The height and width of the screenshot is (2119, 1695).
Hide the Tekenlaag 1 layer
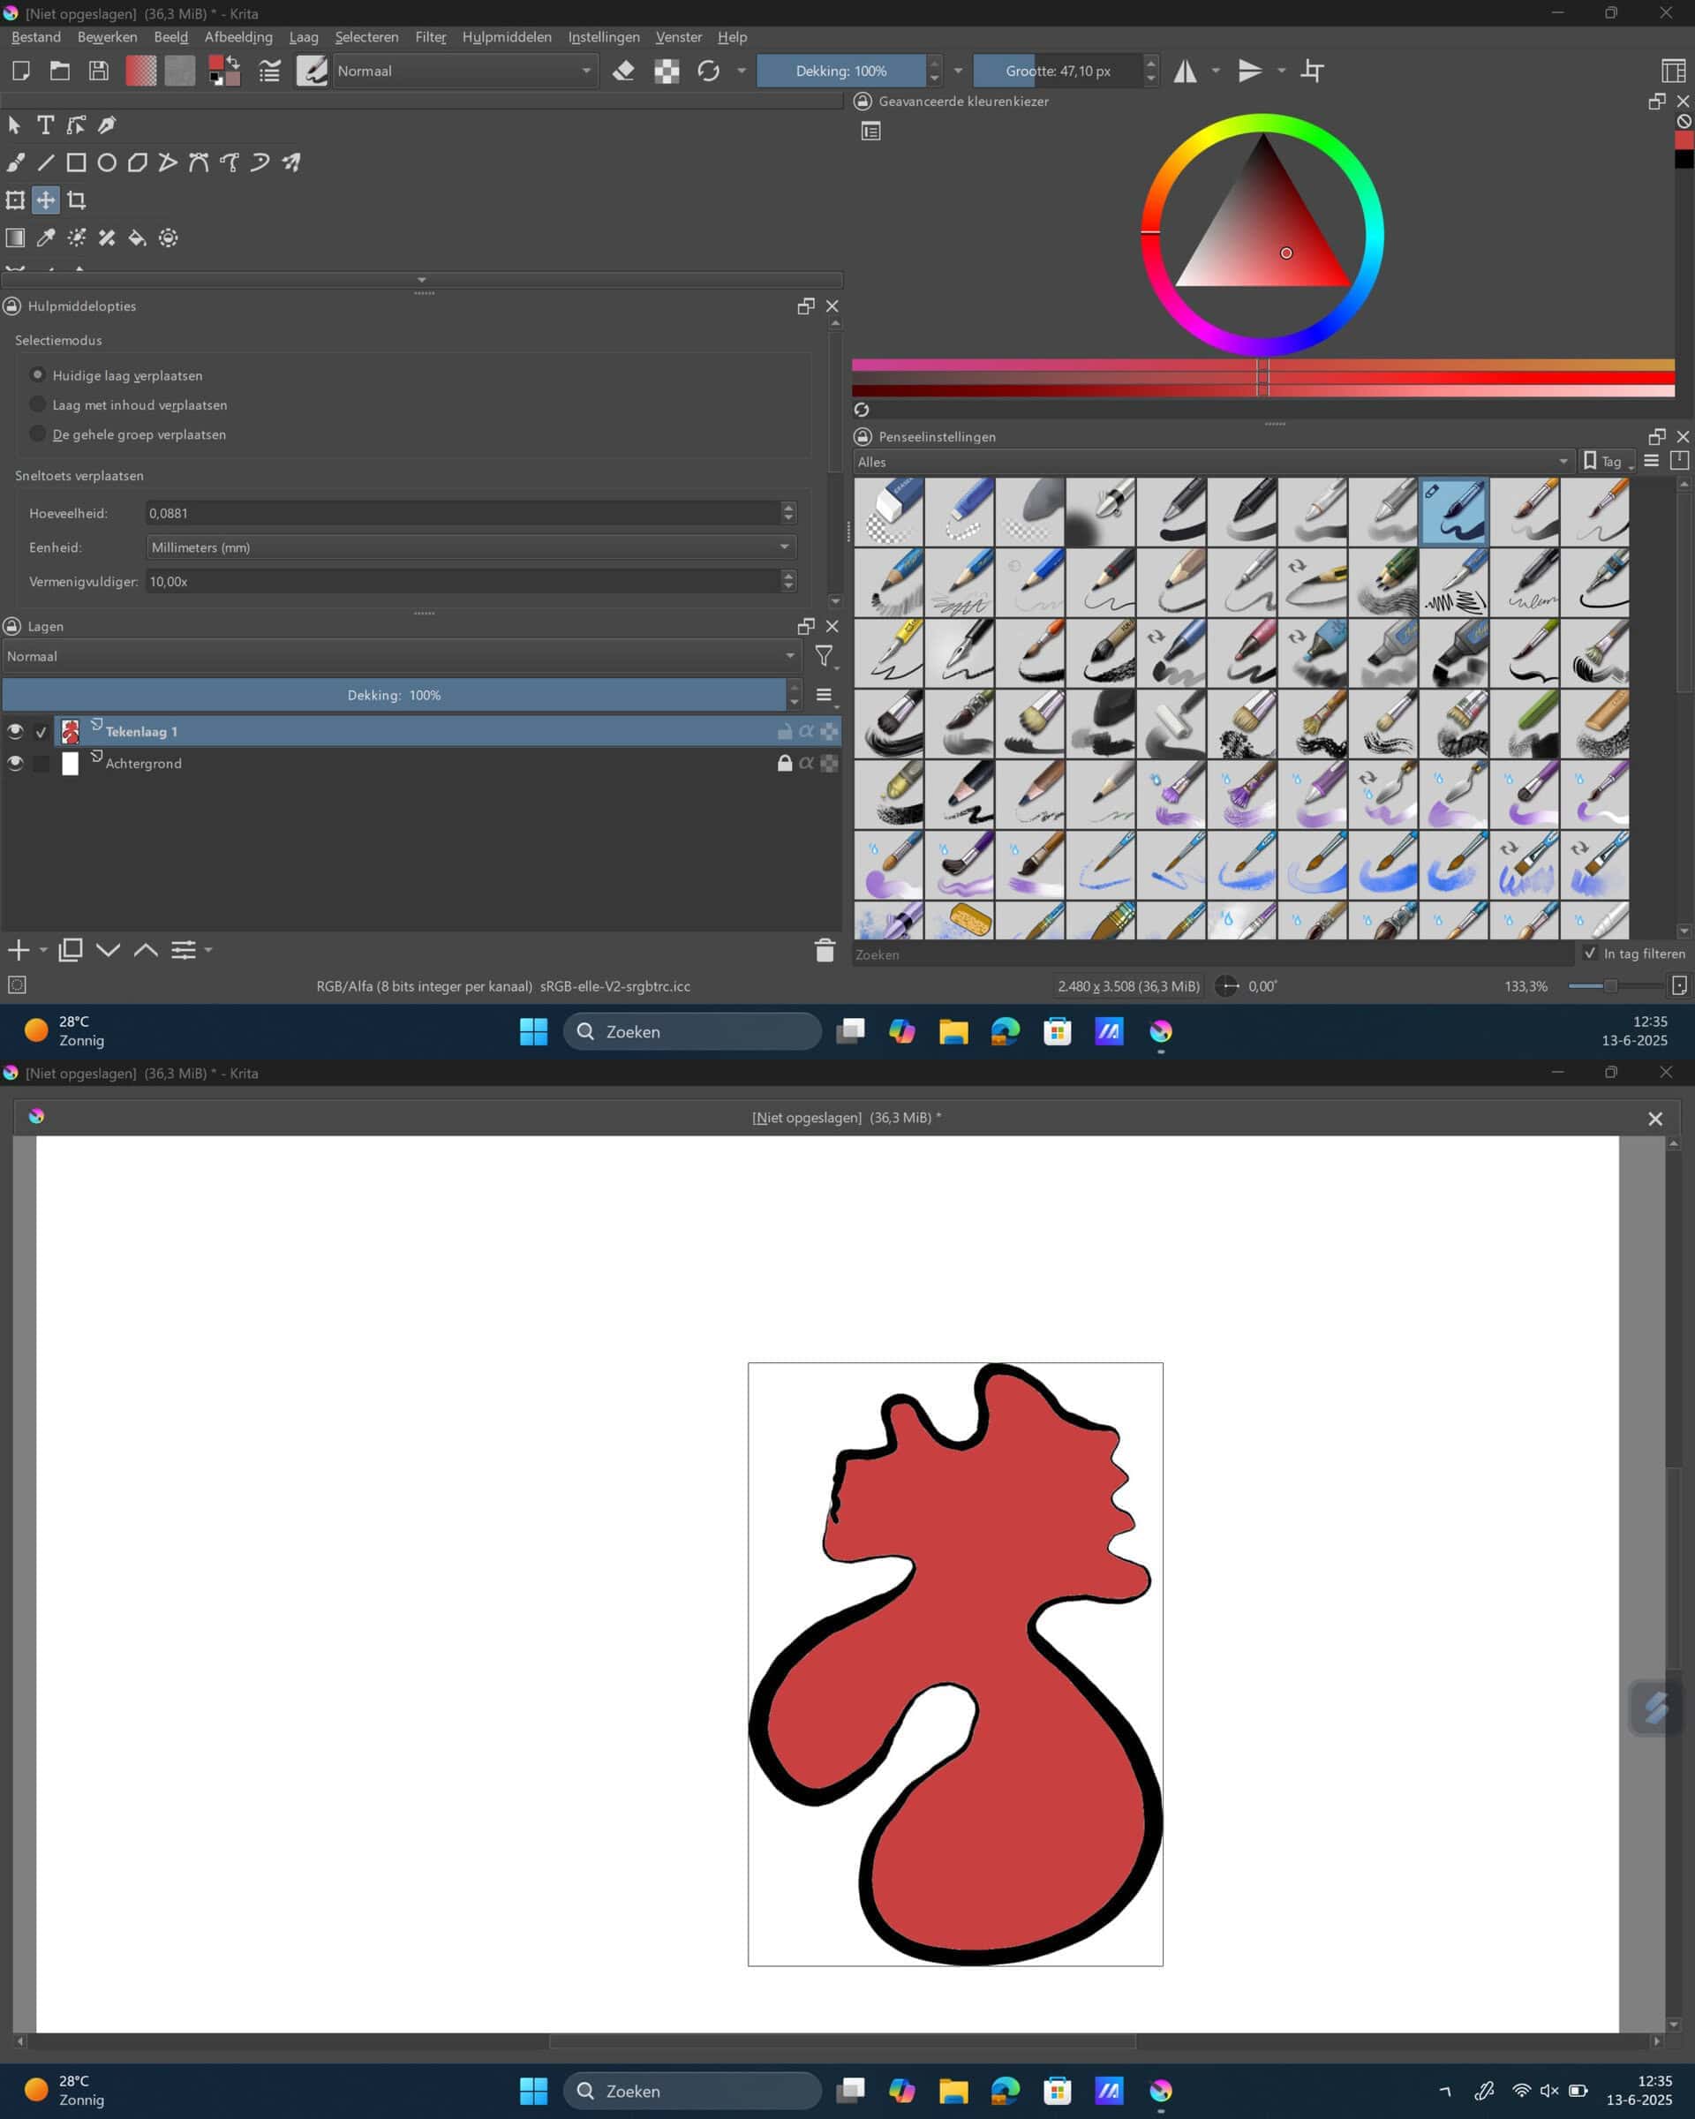click(15, 731)
